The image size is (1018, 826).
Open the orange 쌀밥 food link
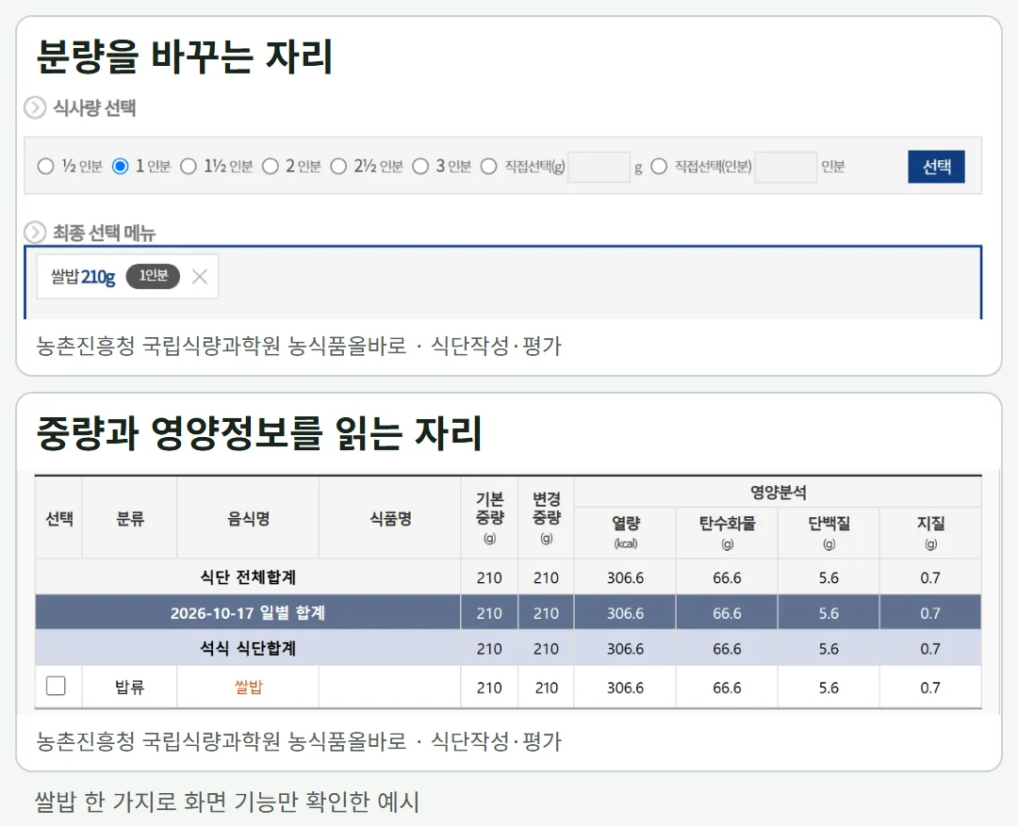tap(248, 688)
